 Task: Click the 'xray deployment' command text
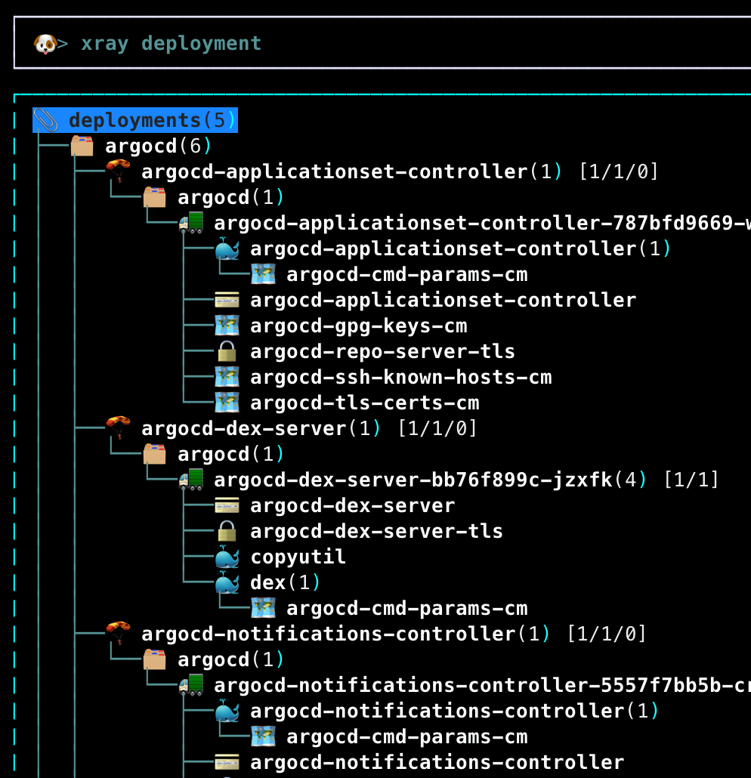(172, 44)
